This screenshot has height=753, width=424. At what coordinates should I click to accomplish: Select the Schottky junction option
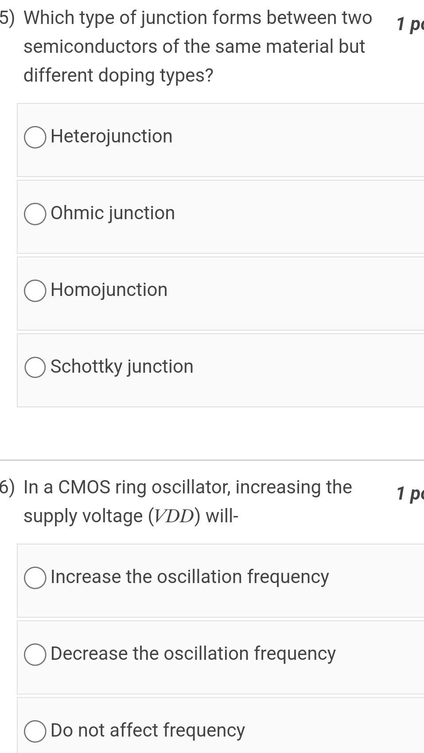(122, 366)
